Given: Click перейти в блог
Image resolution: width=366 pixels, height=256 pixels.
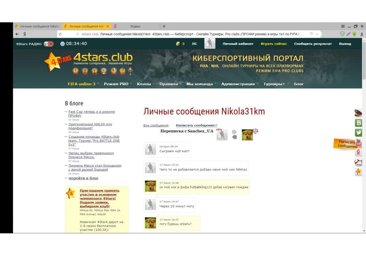Looking at the screenshot, I should tap(83, 178).
